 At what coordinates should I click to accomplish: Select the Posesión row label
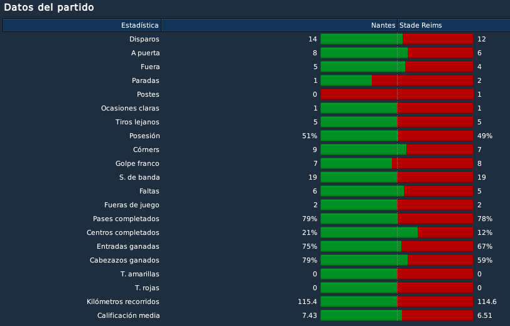click(x=144, y=136)
